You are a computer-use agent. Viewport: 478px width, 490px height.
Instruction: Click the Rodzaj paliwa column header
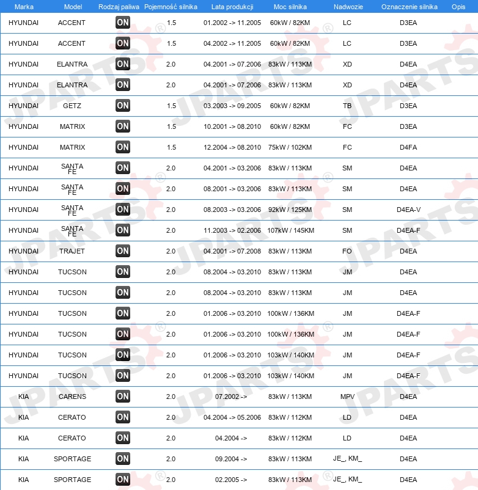119,7
